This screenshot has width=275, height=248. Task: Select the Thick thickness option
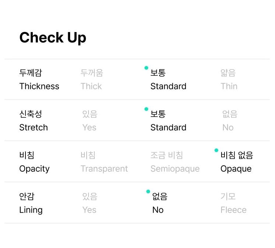pyautogui.click(x=91, y=79)
